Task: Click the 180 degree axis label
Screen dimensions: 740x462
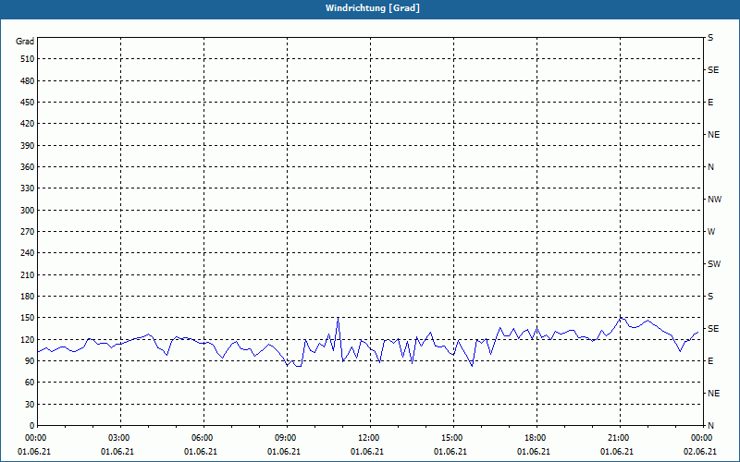Action: point(28,296)
